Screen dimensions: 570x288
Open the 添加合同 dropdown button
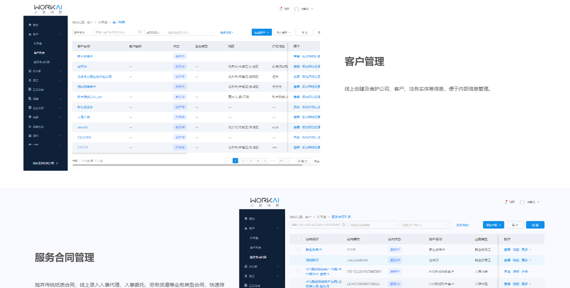point(493,225)
